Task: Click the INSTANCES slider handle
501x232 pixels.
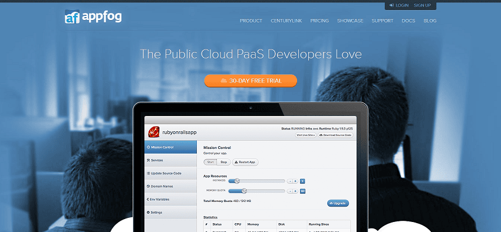Action: point(237,181)
